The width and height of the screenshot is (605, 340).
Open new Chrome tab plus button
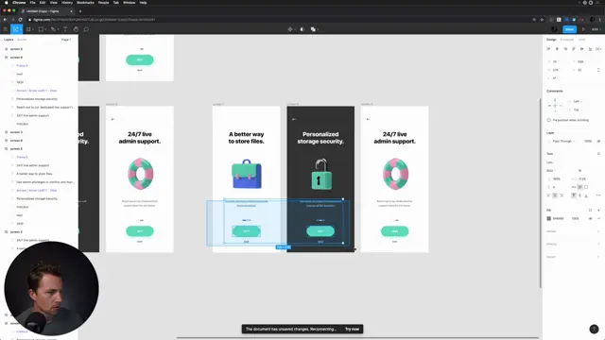pos(80,11)
